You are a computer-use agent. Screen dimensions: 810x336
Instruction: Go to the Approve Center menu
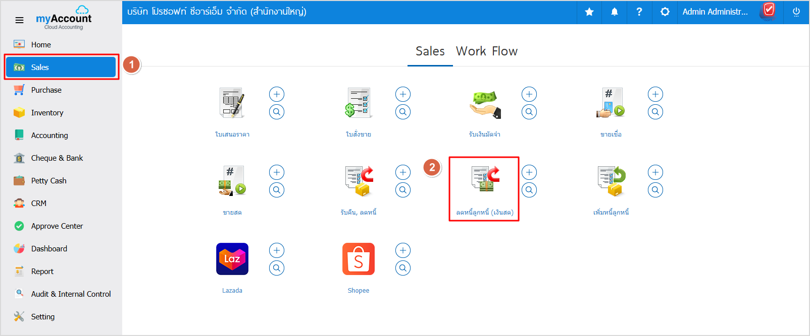57,226
